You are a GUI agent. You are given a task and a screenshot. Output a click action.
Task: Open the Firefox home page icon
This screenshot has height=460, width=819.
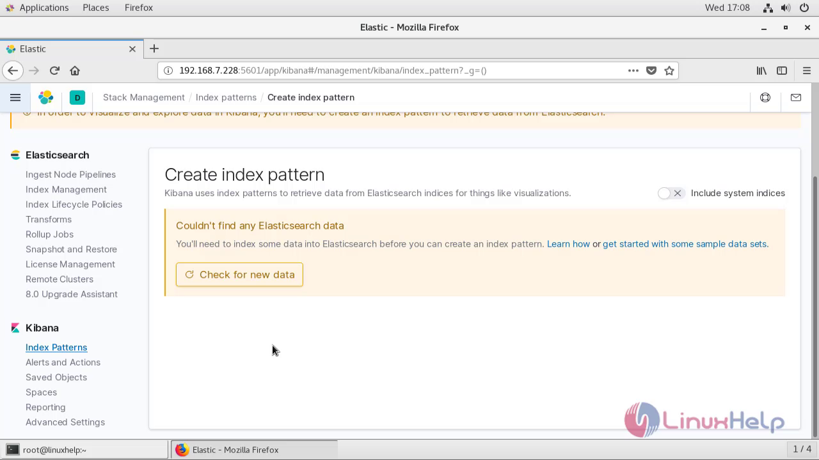(x=75, y=70)
